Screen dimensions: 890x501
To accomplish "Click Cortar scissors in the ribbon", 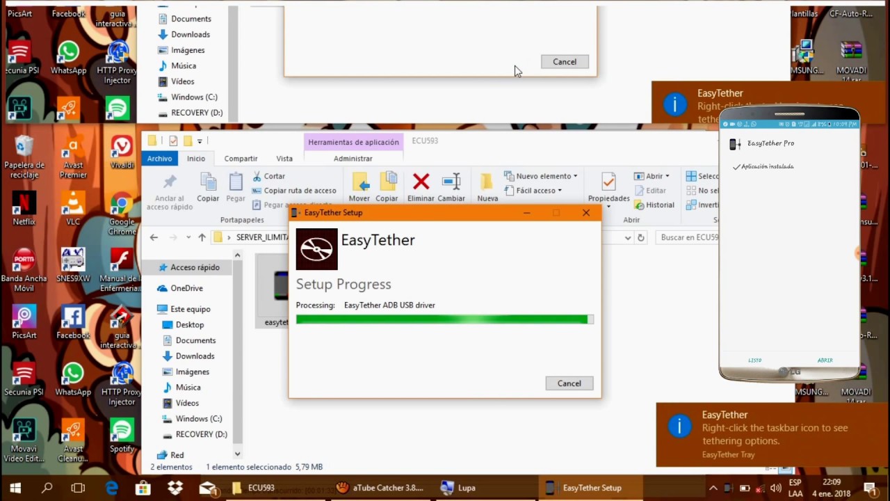I will coord(268,176).
